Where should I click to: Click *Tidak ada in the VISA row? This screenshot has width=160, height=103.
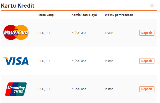click(79, 61)
